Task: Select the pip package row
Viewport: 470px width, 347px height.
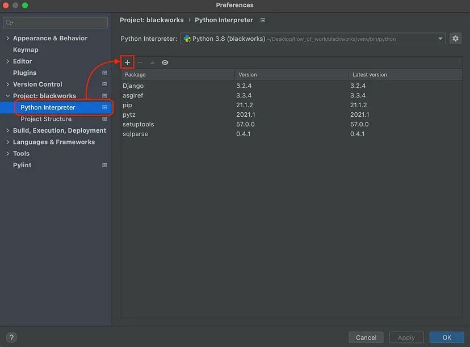Action: coord(292,105)
